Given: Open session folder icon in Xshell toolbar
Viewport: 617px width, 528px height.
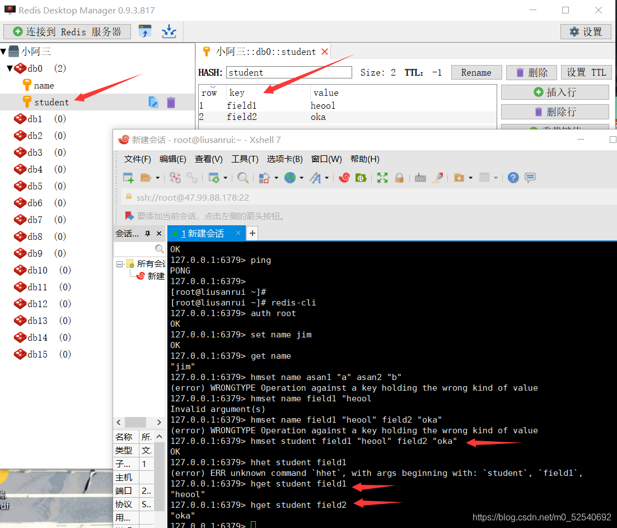Looking at the screenshot, I should coord(146,178).
